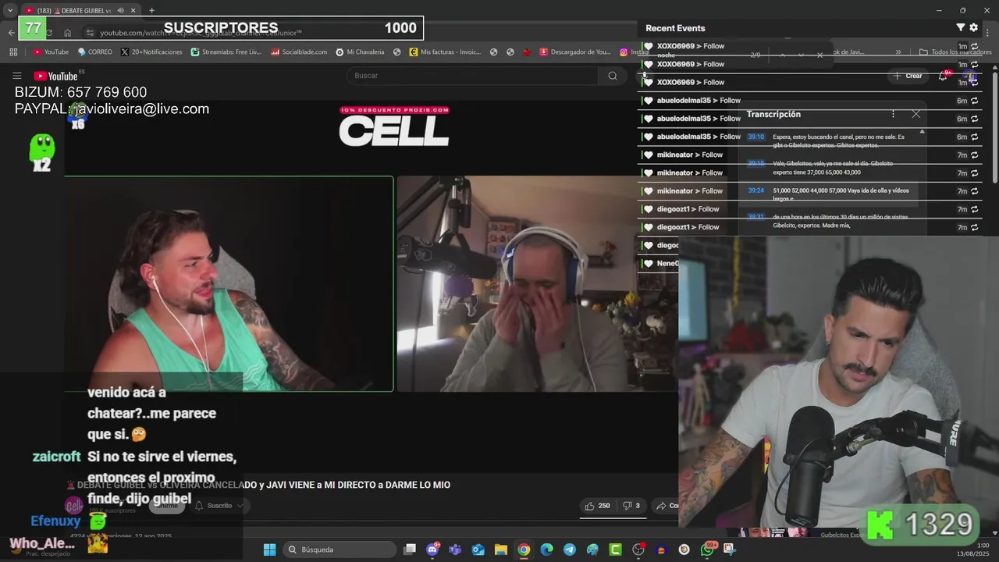
Task: Close the Transcripción panel
Action: click(916, 114)
